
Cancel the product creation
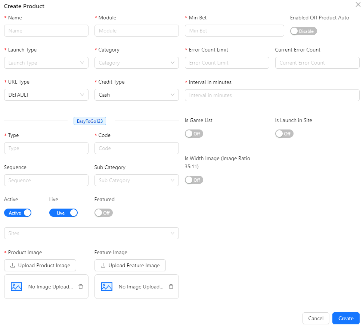pyautogui.click(x=316, y=318)
